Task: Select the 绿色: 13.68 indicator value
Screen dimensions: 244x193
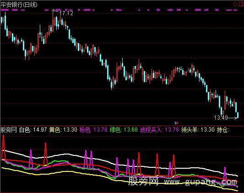Action: pyautogui.click(x=124, y=130)
